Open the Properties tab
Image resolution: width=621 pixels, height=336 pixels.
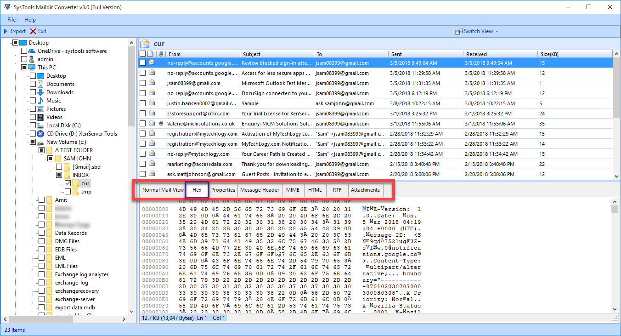coord(223,190)
